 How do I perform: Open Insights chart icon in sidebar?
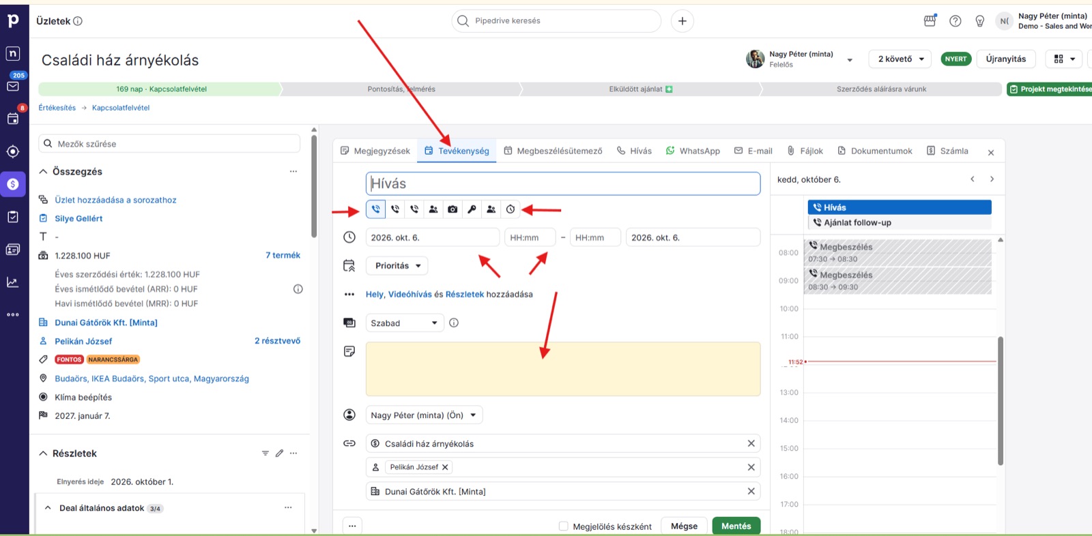point(13,282)
